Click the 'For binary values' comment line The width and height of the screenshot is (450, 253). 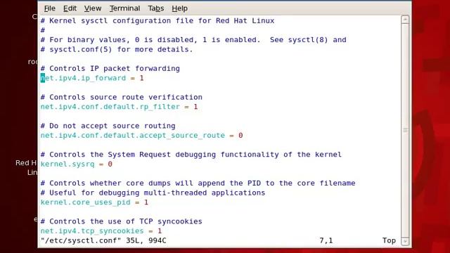tap(193, 40)
